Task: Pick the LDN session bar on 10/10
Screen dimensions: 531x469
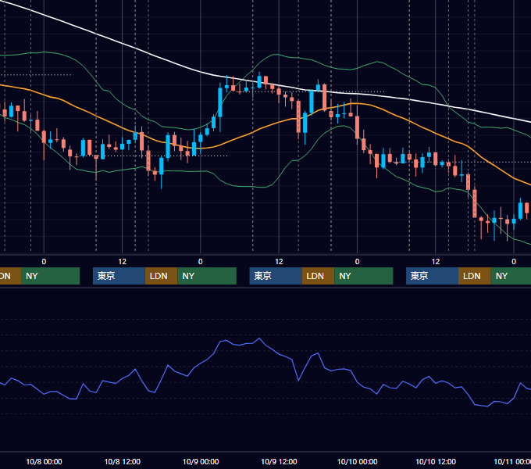Action: click(x=475, y=276)
